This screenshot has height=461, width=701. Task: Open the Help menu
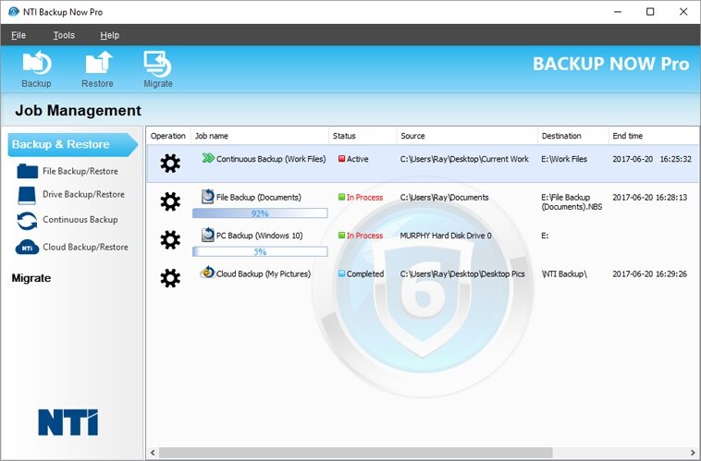(x=110, y=35)
